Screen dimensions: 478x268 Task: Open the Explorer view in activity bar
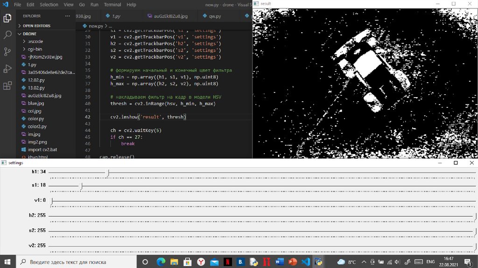pos(7,18)
